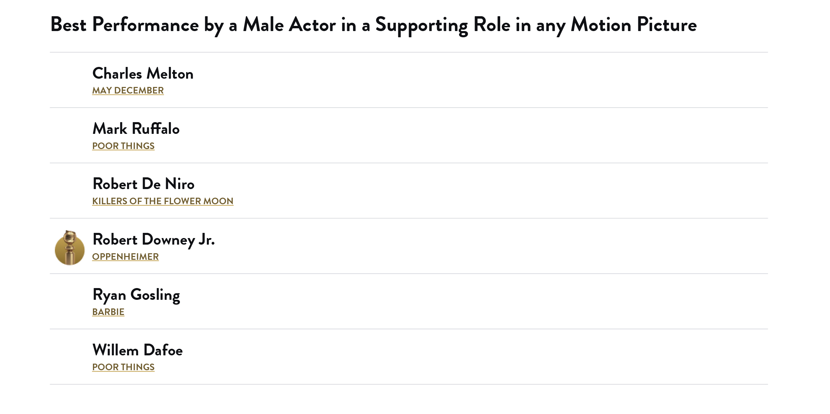Screen dimensions: 830x414
Task: Open Killers of the Flower Moon link
Action: click(x=163, y=201)
